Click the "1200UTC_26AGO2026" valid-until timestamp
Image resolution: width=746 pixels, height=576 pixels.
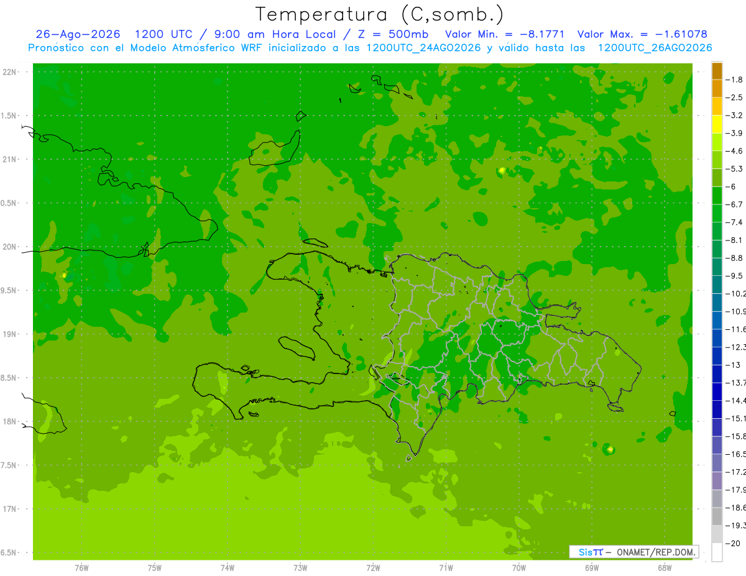click(x=655, y=48)
